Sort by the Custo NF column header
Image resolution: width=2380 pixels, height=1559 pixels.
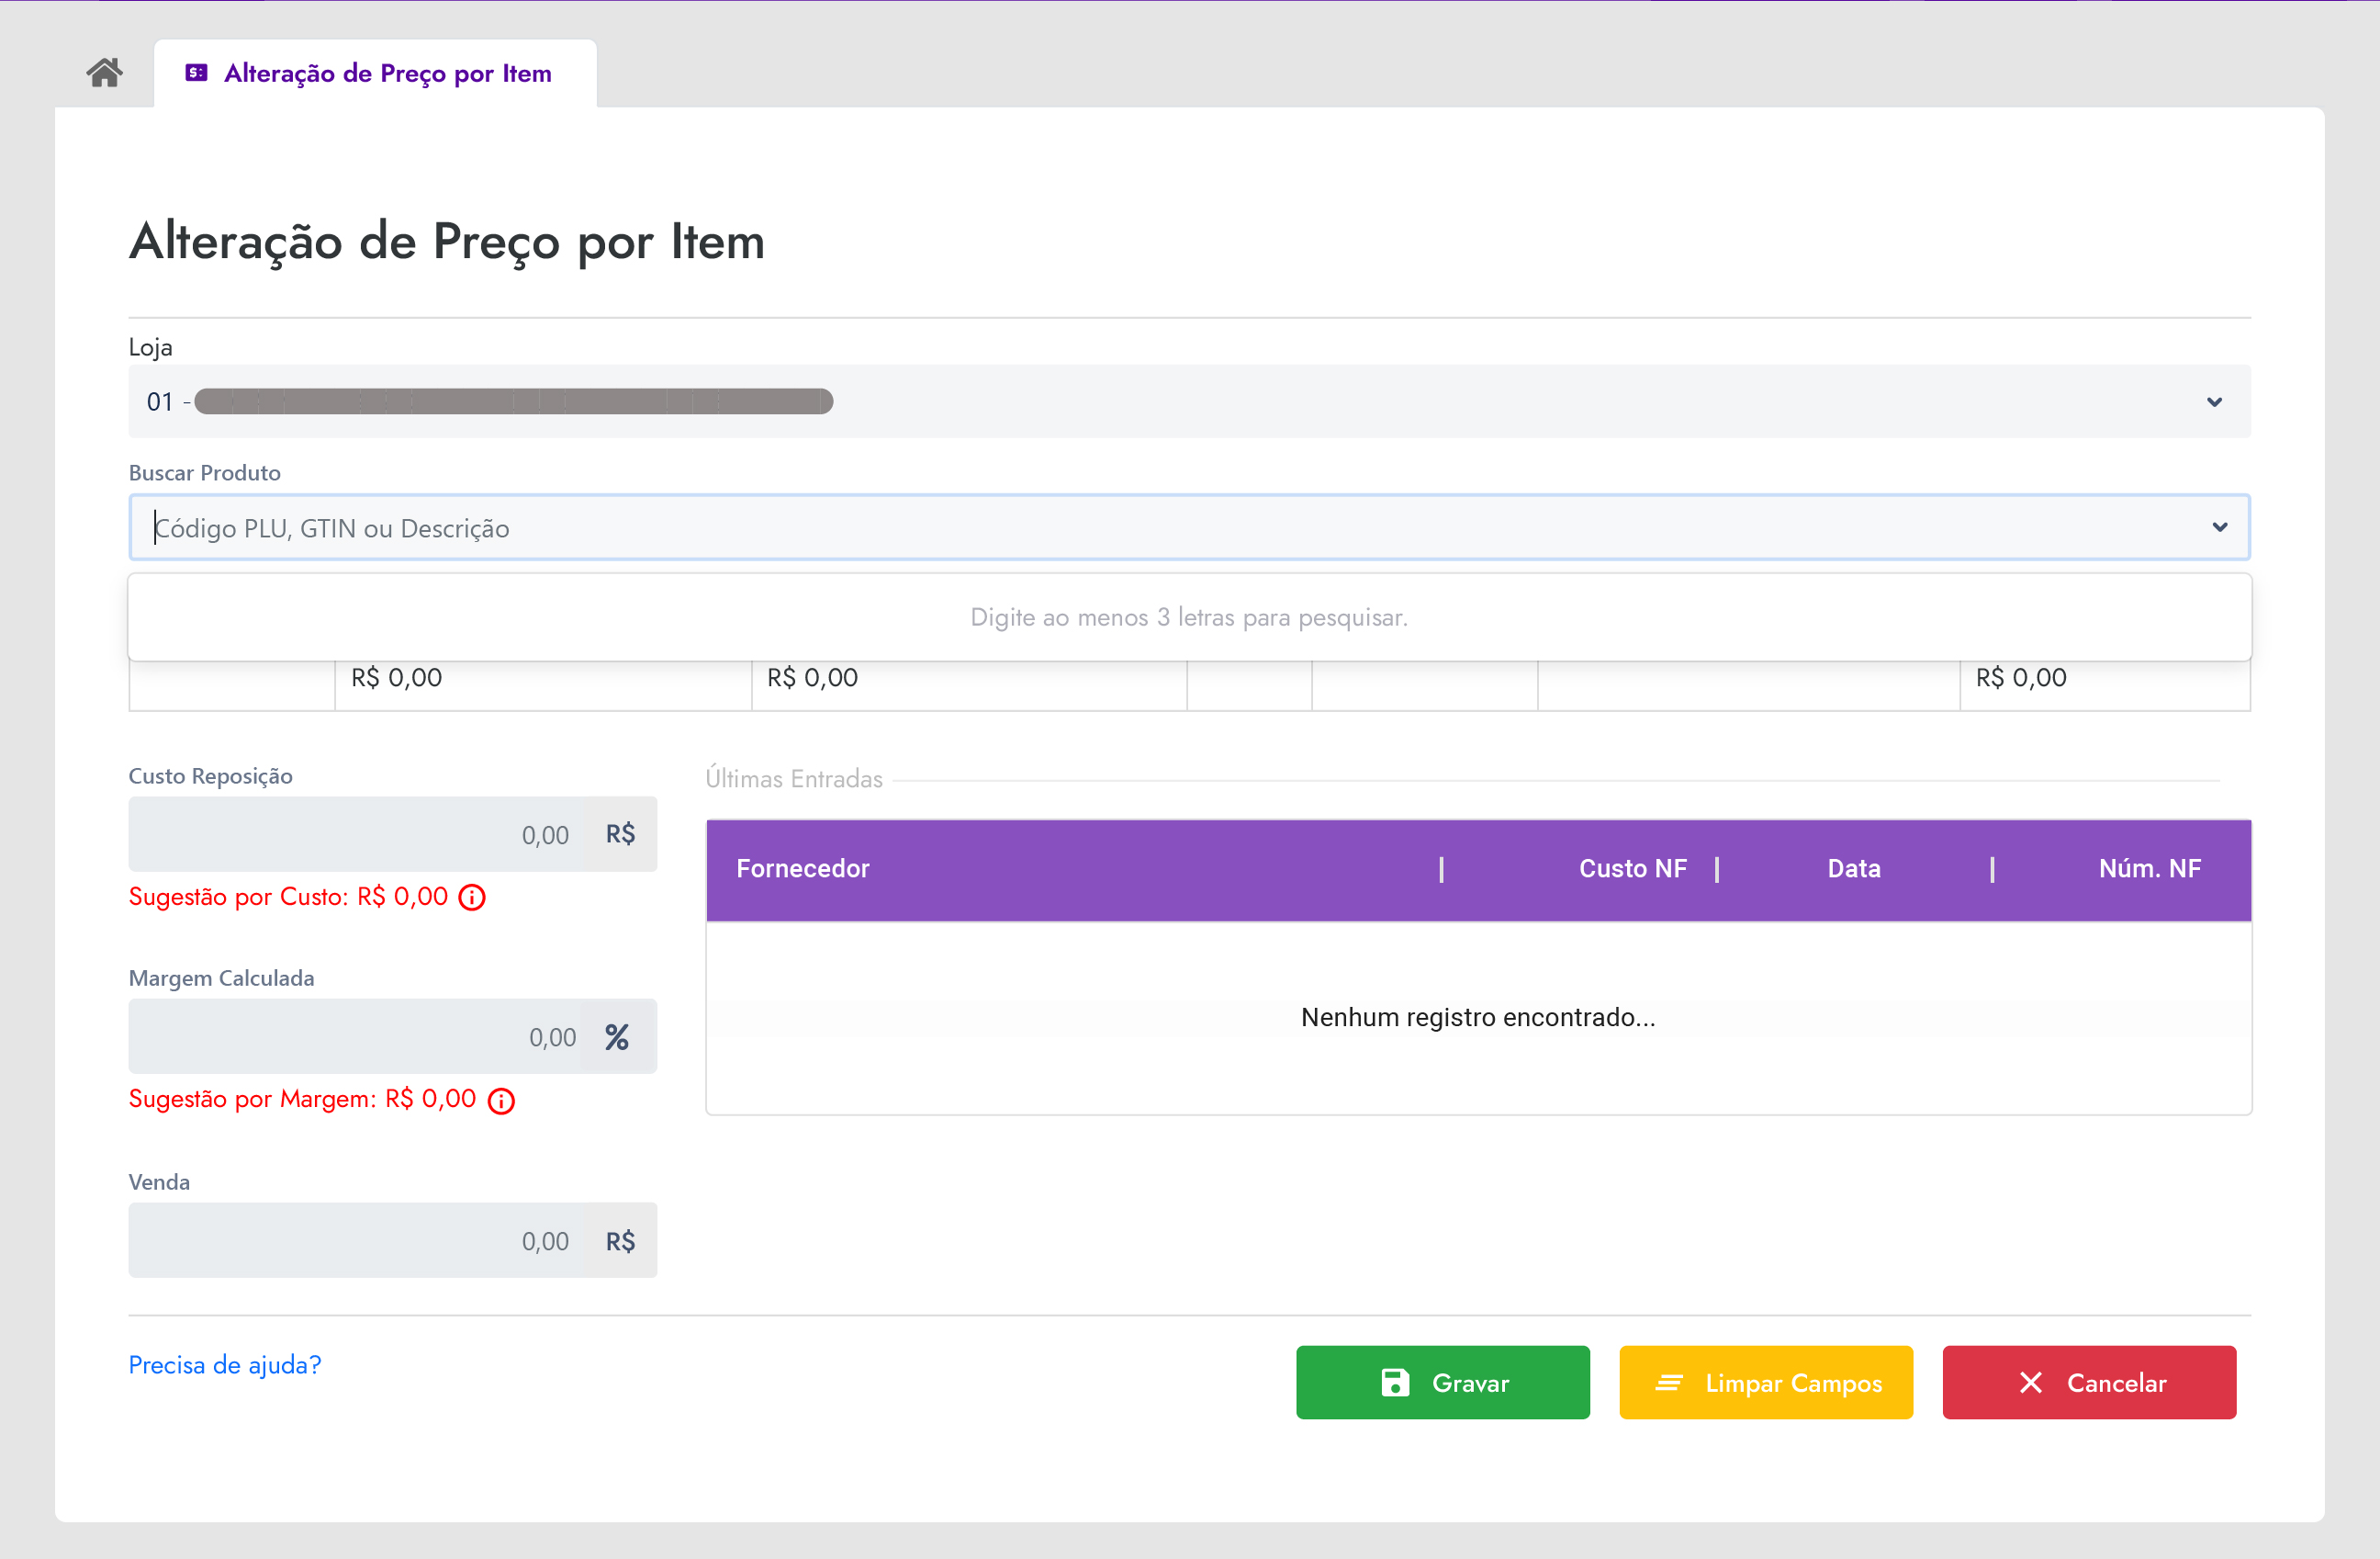pyautogui.click(x=1632, y=868)
